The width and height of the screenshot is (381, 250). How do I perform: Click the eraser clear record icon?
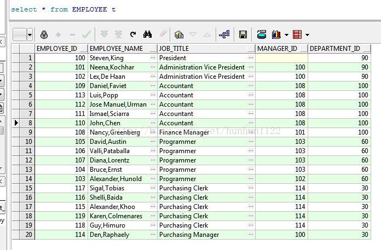(163, 33)
